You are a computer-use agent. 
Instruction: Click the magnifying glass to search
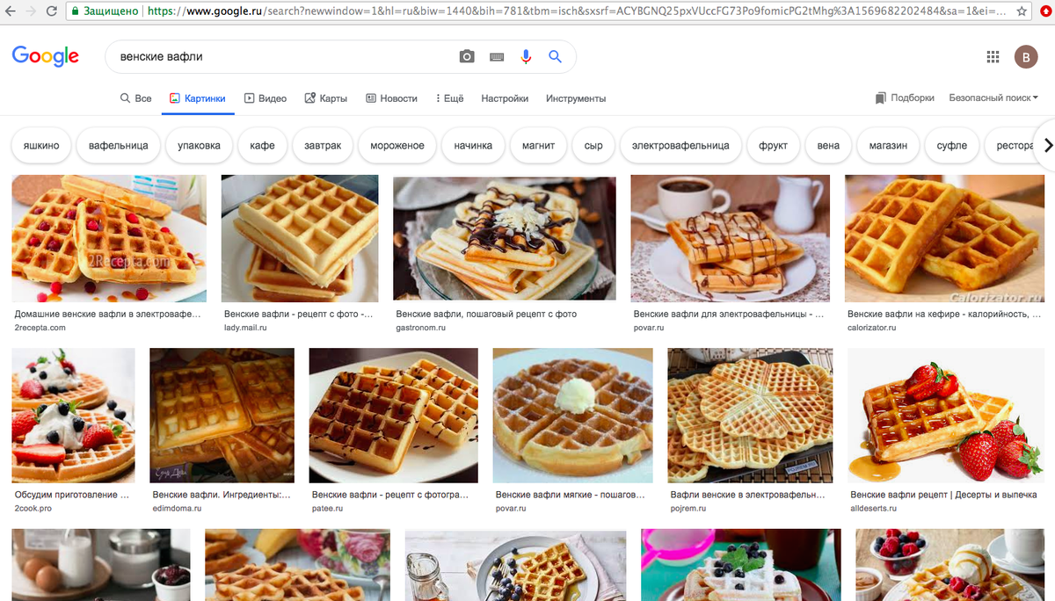pyautogui.click(x=555, y=55)
